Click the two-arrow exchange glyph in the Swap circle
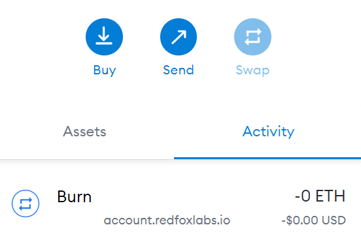361x242 pixels. point(253,37)
